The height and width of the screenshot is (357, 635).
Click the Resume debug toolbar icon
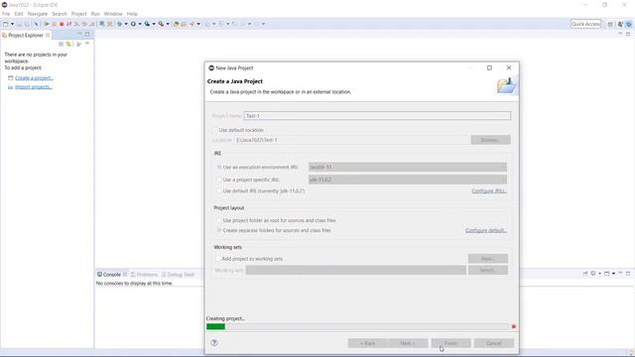(47, 24)
